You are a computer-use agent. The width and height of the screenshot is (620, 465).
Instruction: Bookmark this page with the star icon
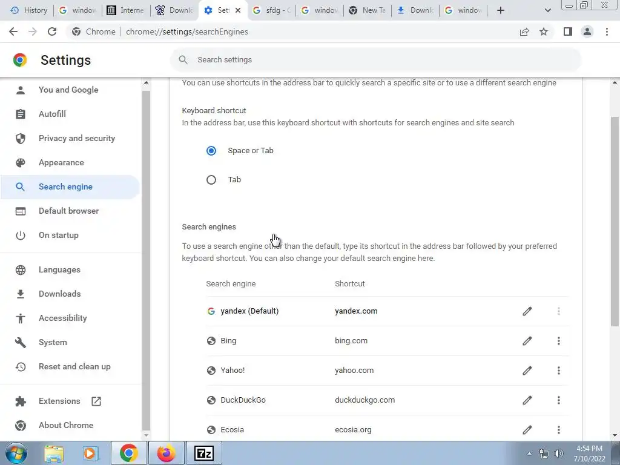544,31
